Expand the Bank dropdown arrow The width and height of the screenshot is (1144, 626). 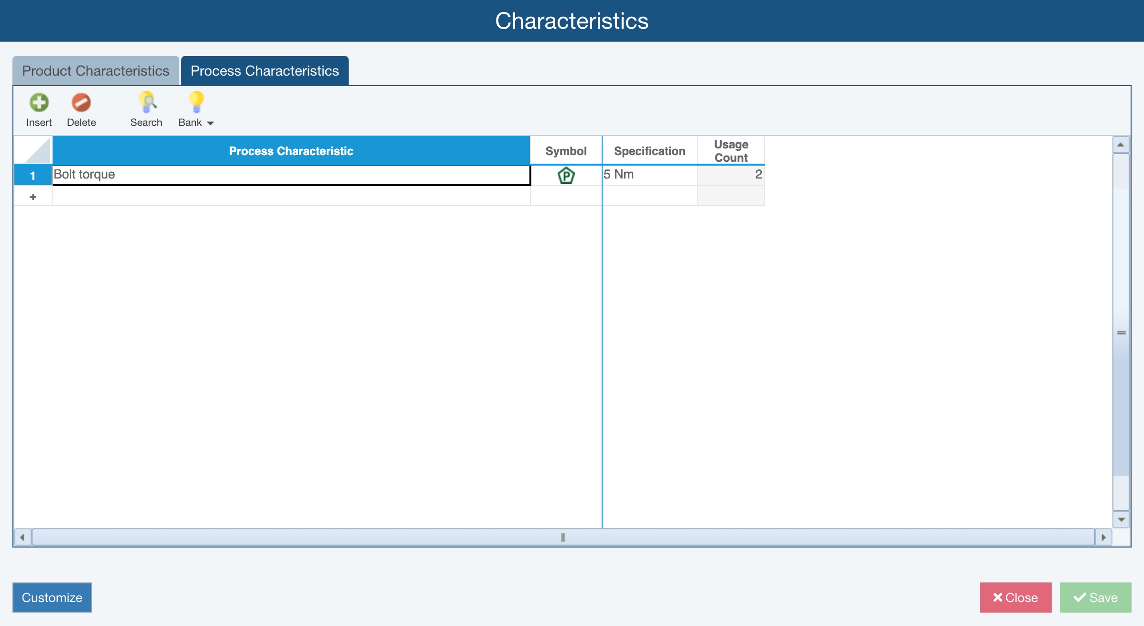[211, 123]
